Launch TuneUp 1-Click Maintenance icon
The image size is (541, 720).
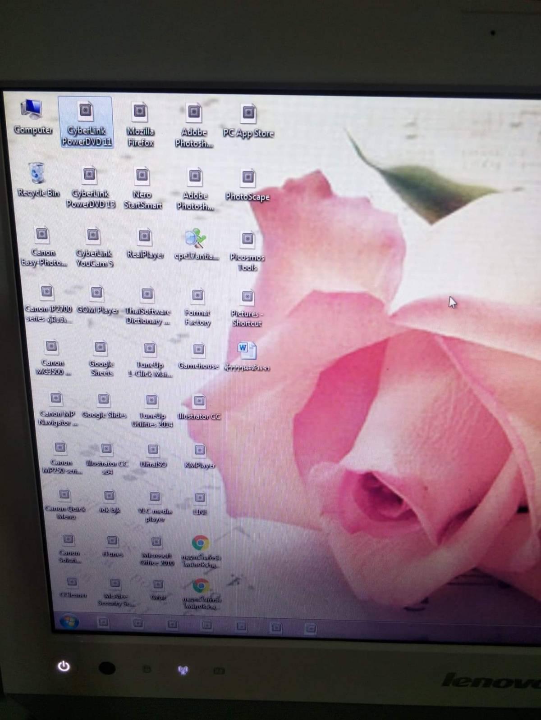pyautogui.click(x=150, y=360)
